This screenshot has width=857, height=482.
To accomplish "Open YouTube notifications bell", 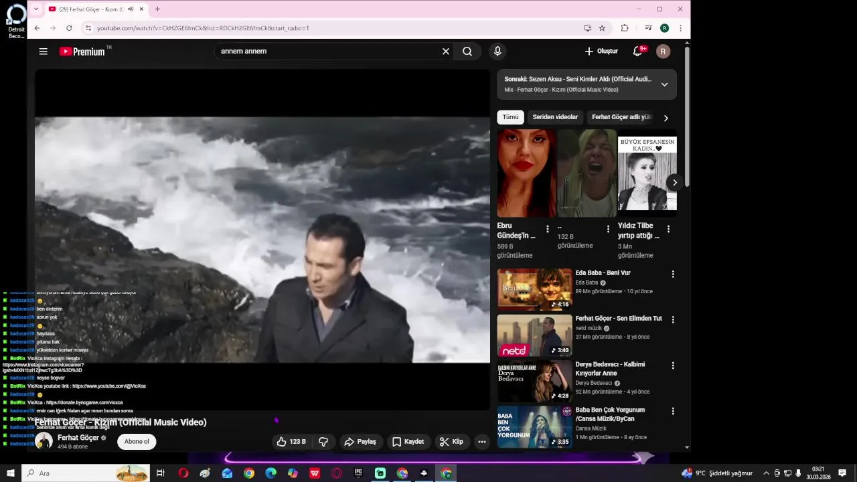I will click(638, 52).
